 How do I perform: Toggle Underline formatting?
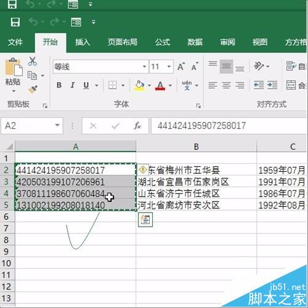click(x=86, y=85)
